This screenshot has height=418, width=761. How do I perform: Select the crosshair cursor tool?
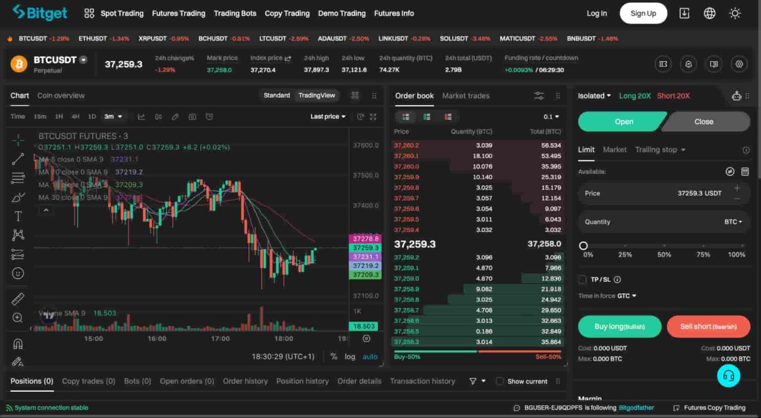[17, 139]
